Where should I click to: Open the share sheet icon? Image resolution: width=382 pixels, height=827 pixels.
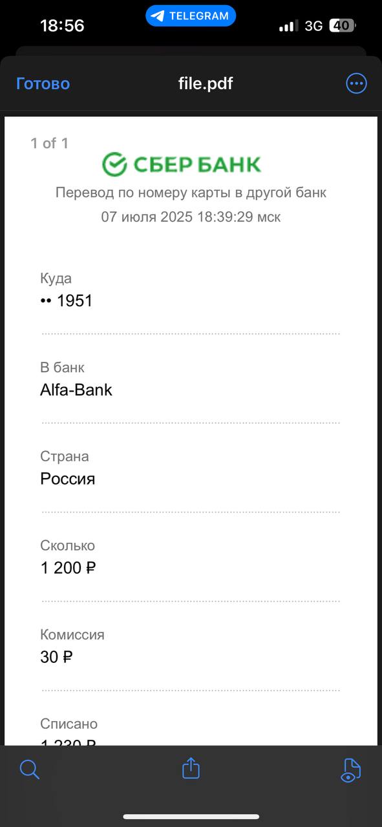pyautogui.click(x=191, y=768)
